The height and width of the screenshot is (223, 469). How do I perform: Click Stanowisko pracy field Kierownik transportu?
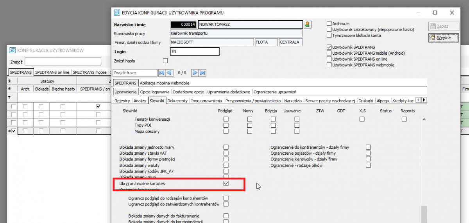point(236,34)
